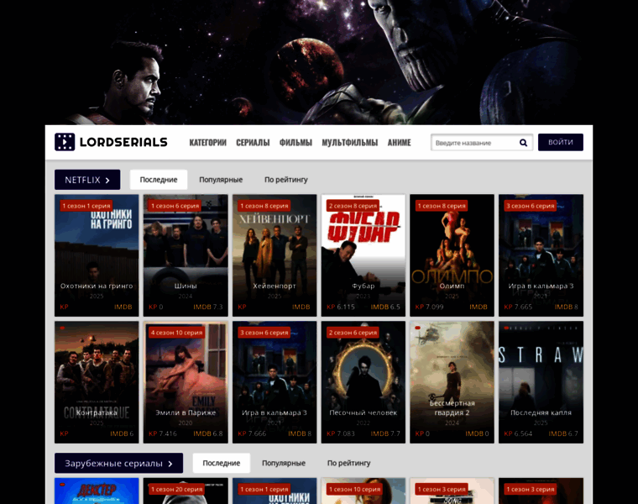
Task: Open the Сериалы menu item
Action: 253,143
